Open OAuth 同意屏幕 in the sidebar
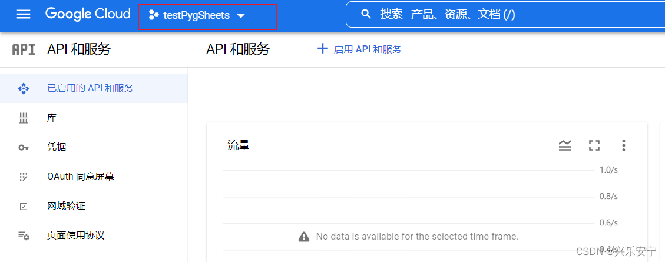Viewport: 665px width, 262px height. click(x=94, y=177)
